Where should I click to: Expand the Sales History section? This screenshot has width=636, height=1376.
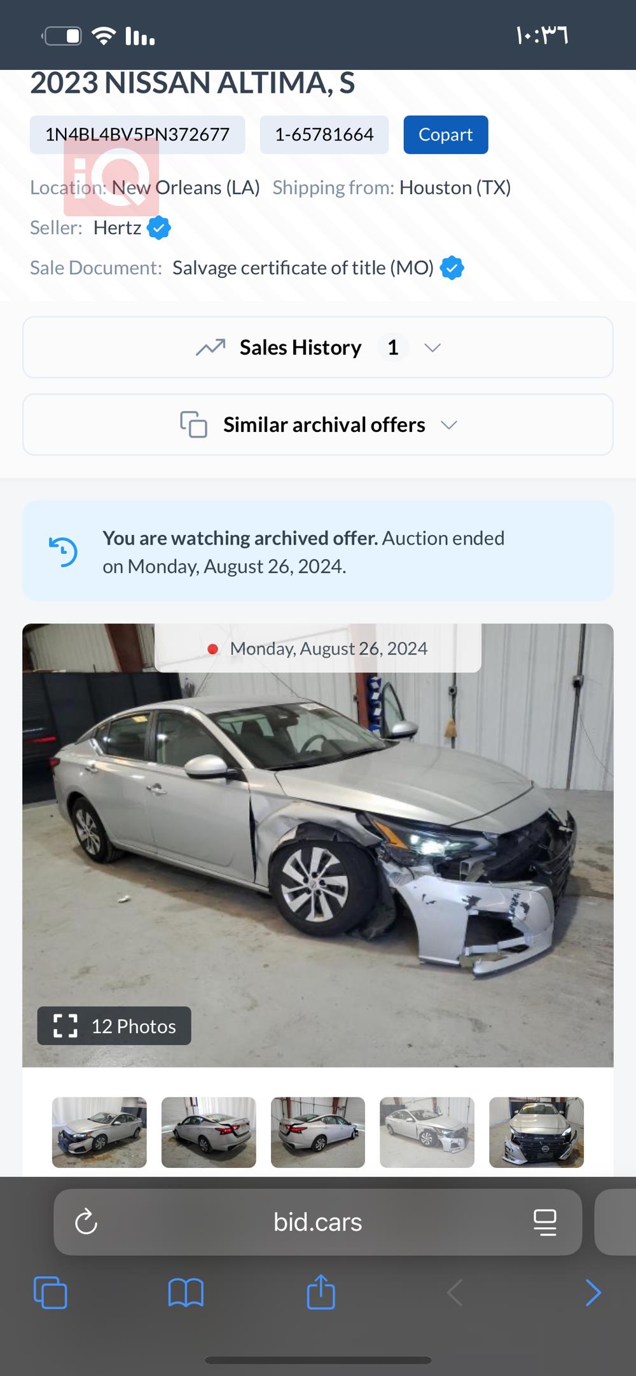[x=301, y=347]
